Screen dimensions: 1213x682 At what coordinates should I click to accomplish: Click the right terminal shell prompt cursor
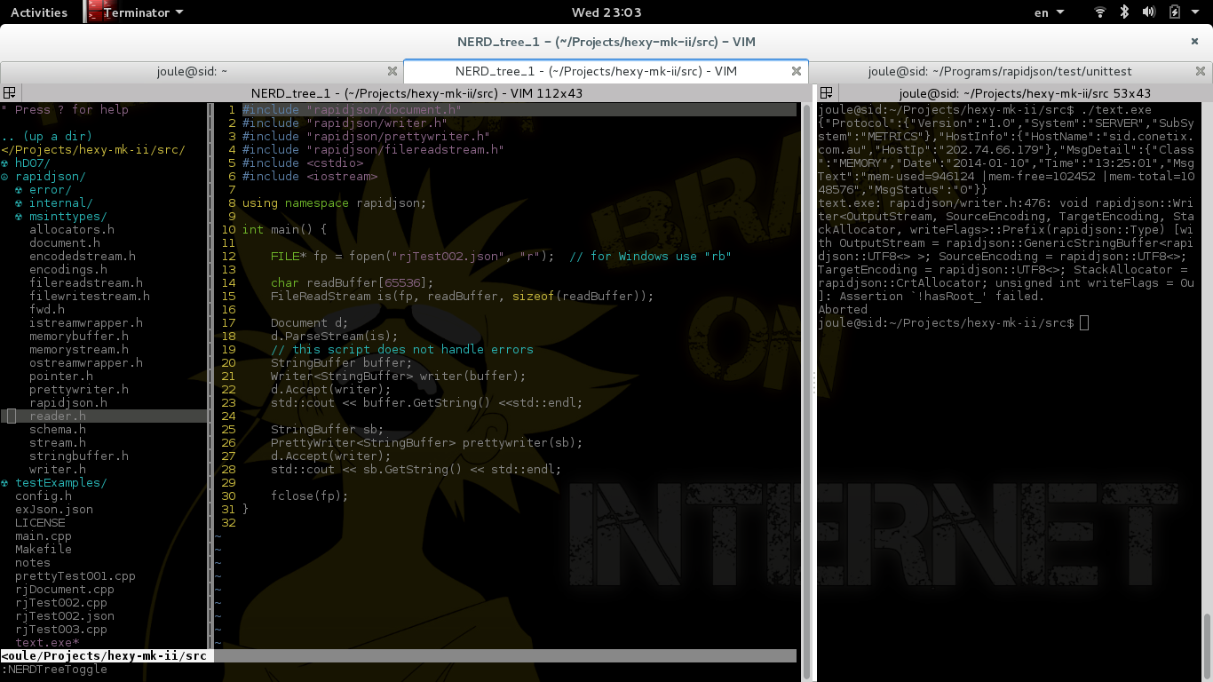click(1084, 322)
